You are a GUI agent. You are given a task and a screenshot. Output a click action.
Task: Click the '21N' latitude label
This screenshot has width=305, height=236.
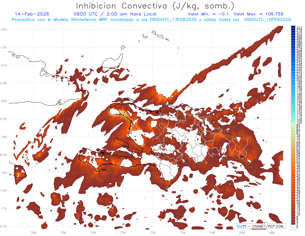[4, 65]
